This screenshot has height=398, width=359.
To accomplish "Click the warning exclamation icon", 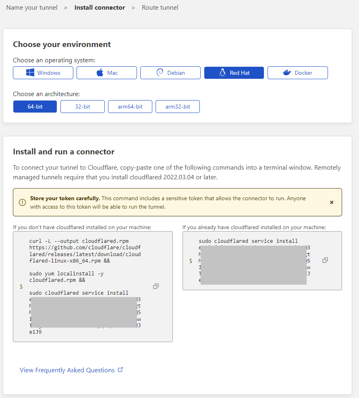I will point(22,202).
